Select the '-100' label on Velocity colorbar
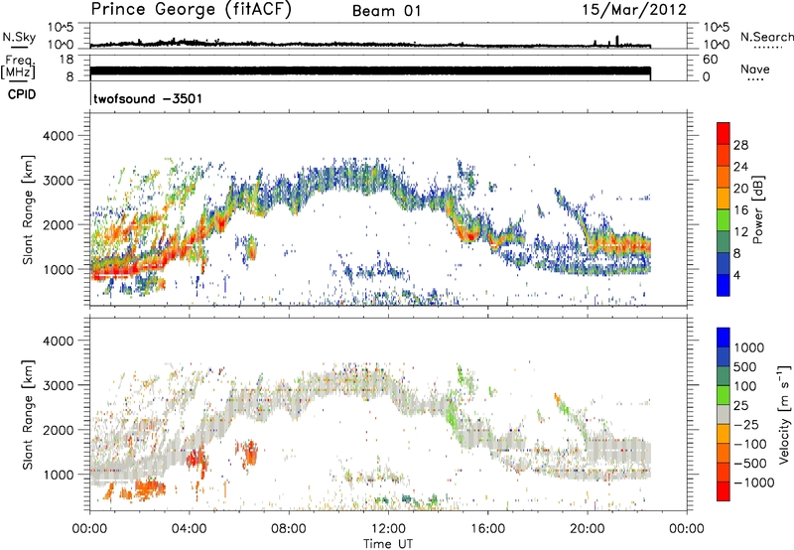The width and height of the screenshot is (794, 550). coord(749,444)
